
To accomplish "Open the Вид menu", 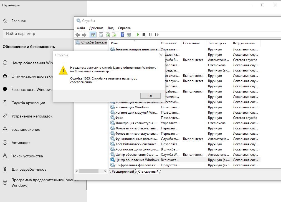I will coord(111,28).
